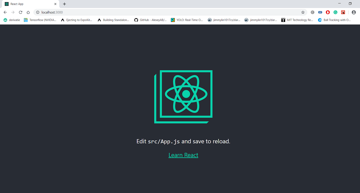Open the red stop-hand ad blocker extension
Viewport: 360px width, 193px height.
[328, 12]
